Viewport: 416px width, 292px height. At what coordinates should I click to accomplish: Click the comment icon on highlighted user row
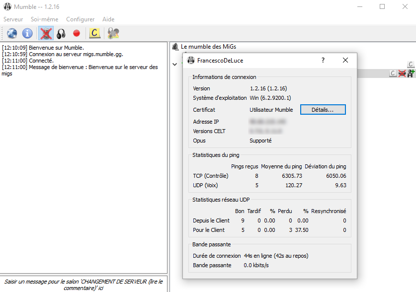click(x=393, y=73)
